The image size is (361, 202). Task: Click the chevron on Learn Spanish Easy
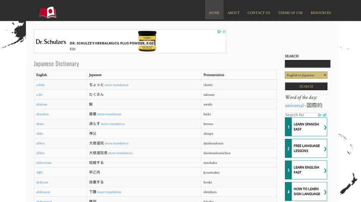(325, 127)
